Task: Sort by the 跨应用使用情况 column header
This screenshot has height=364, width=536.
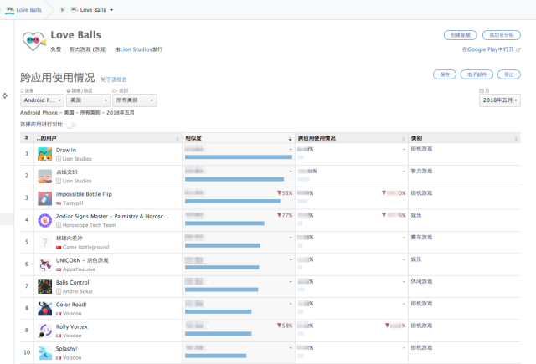Action: point(352,138)
